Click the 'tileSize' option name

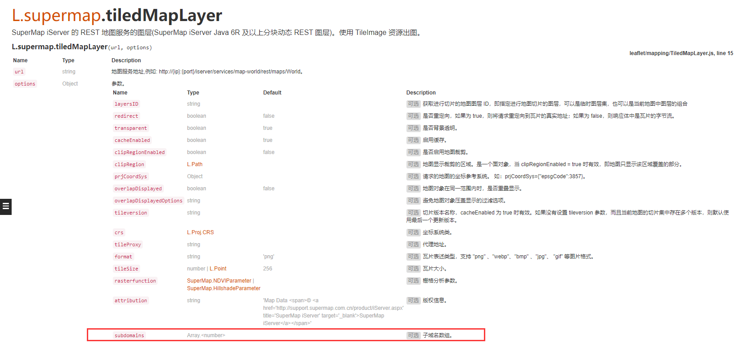(x=126, y=269)
